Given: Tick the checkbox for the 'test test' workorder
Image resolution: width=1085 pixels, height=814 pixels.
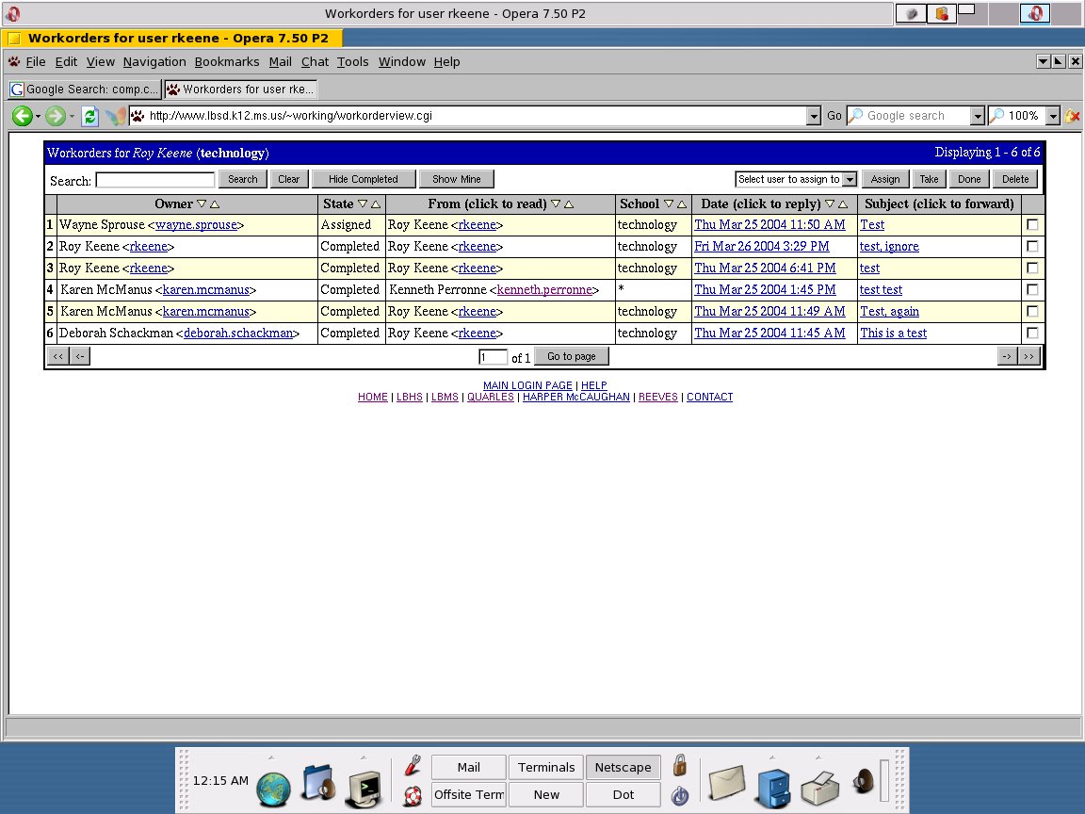Looking at the screenshot, I should [x=1032, y=289].
